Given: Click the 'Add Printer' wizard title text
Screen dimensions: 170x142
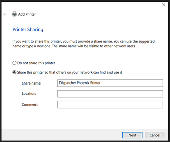Looking at the screenshot, I should 27,14.
